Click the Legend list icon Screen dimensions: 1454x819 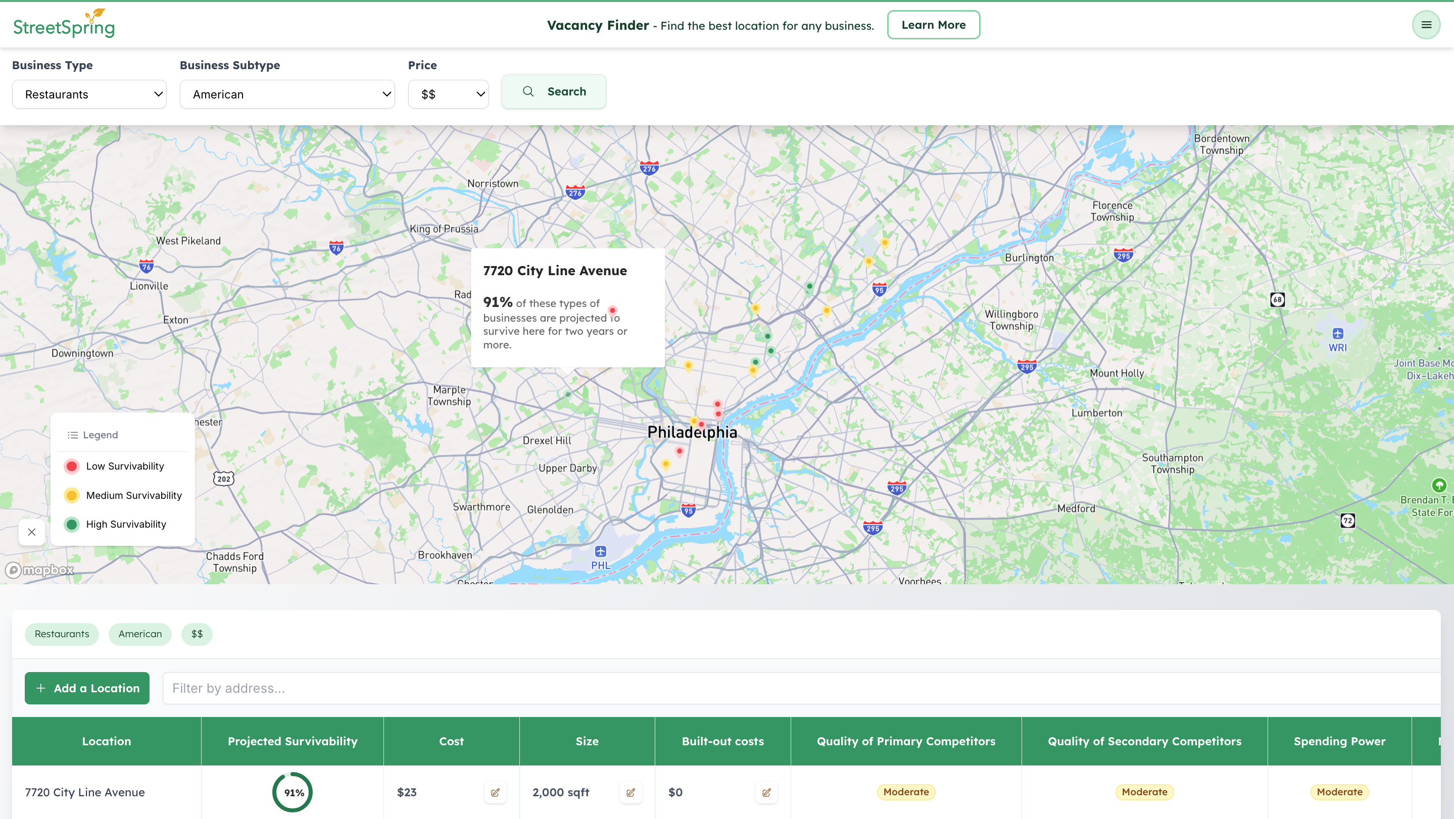72,434
